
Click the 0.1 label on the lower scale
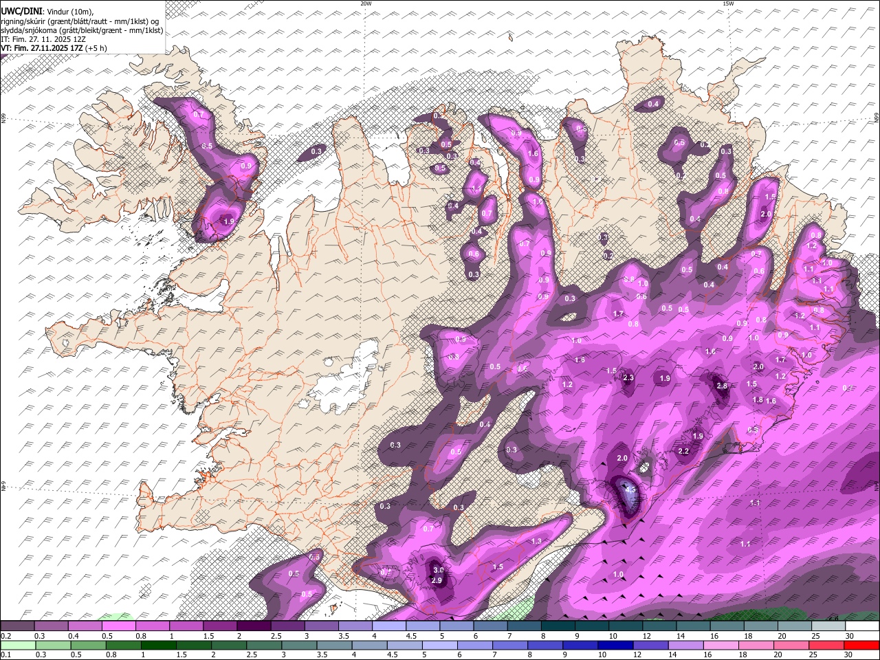point(6,655)
